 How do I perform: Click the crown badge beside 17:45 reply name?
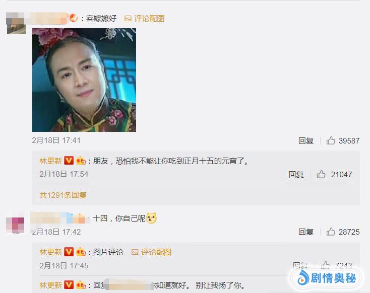(81, 252)
